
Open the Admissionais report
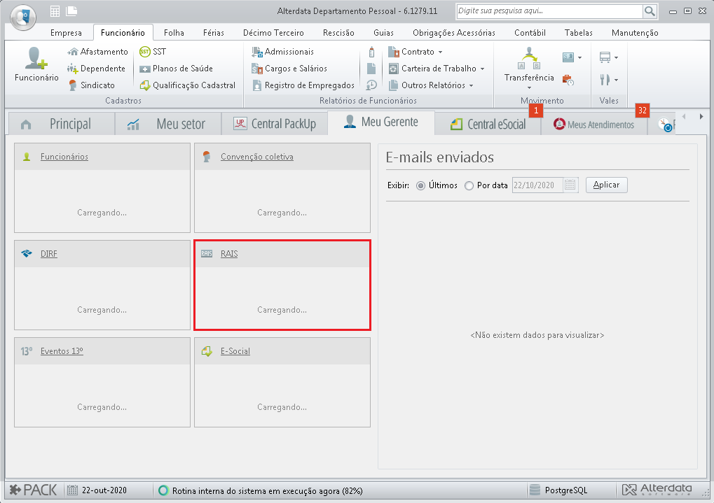[x=283, y=52]
